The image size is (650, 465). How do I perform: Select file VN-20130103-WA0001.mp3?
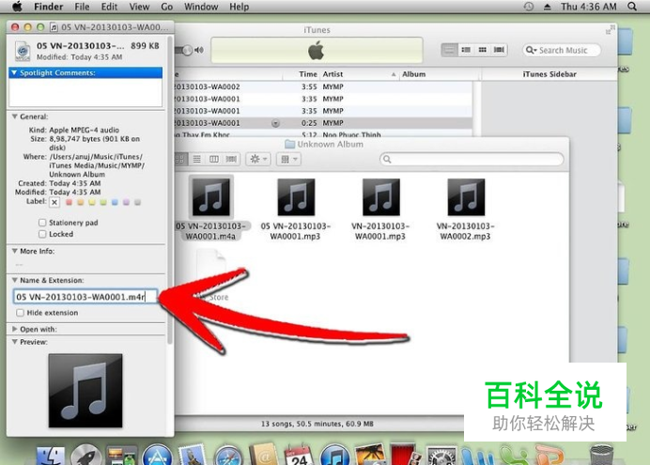click(380, 209)
